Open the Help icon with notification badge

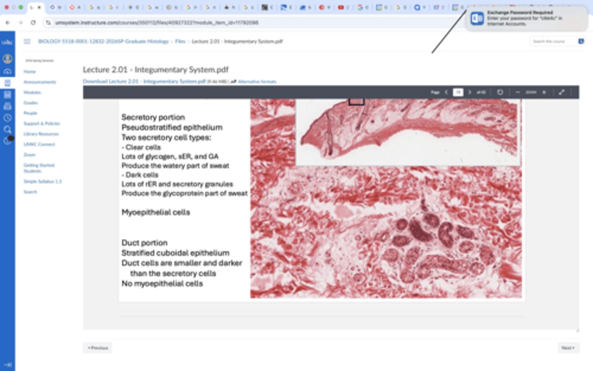[x=8, y=140]
